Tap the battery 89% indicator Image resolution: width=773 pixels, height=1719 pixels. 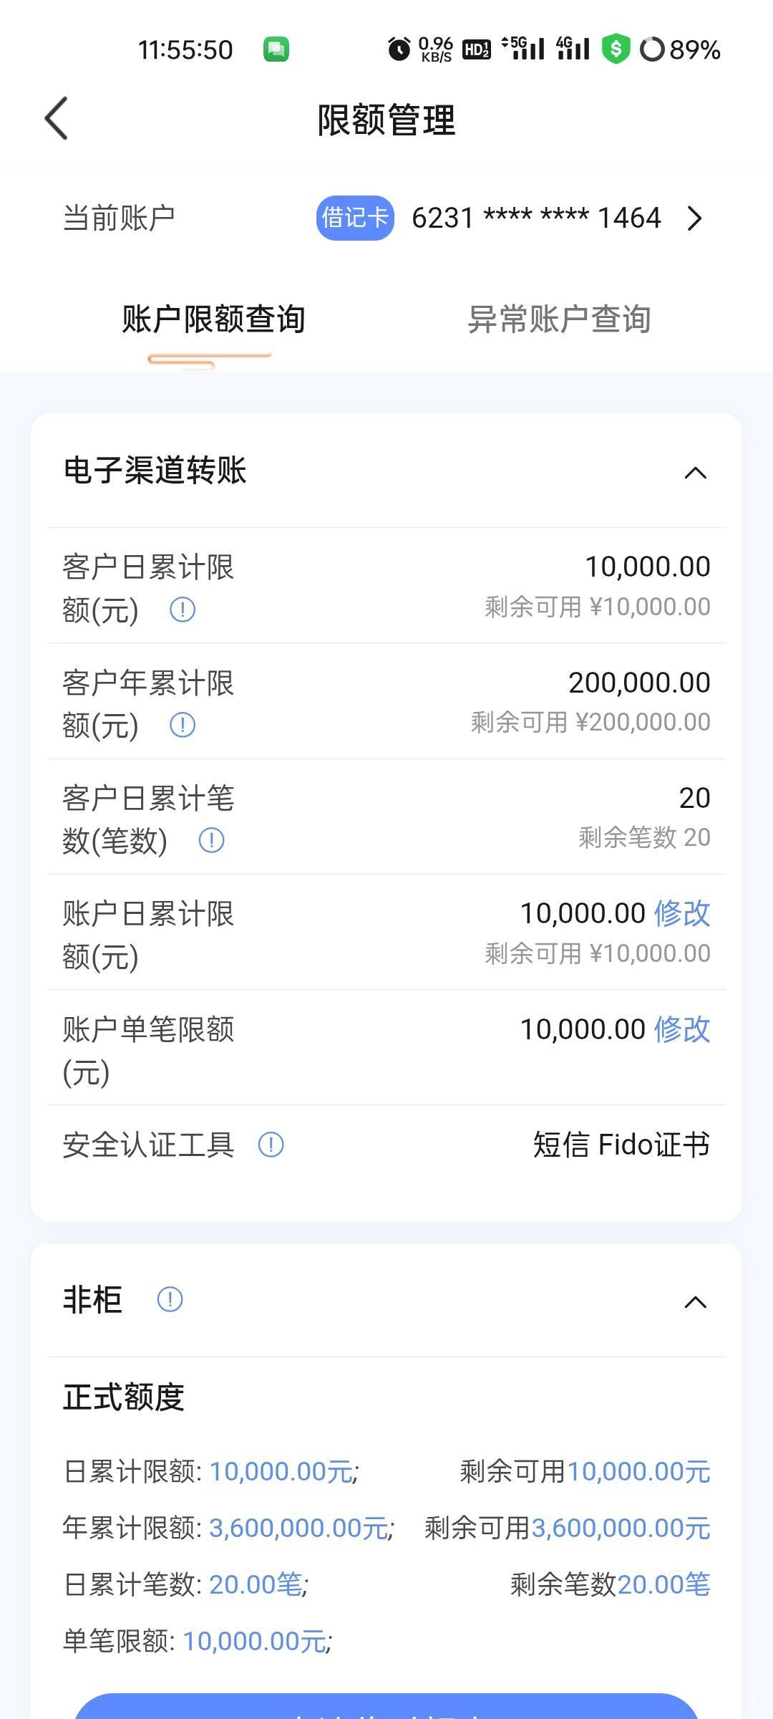tap(681, 49)
